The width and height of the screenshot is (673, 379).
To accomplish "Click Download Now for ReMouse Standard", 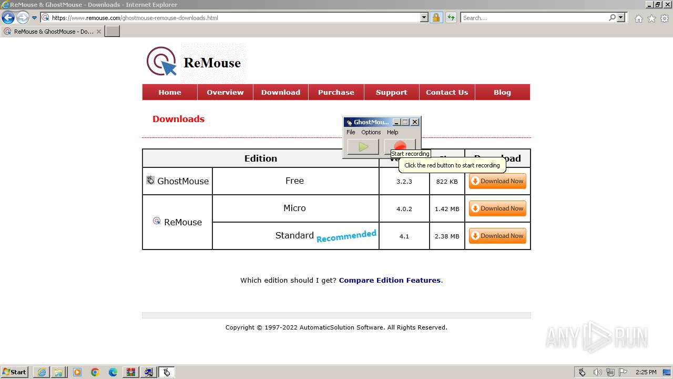I will point(497,236).
